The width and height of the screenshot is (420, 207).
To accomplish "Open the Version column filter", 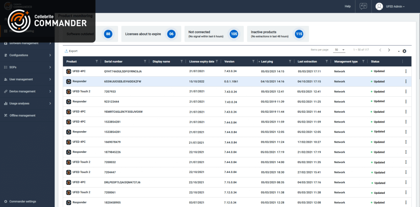I will point(253,61).
